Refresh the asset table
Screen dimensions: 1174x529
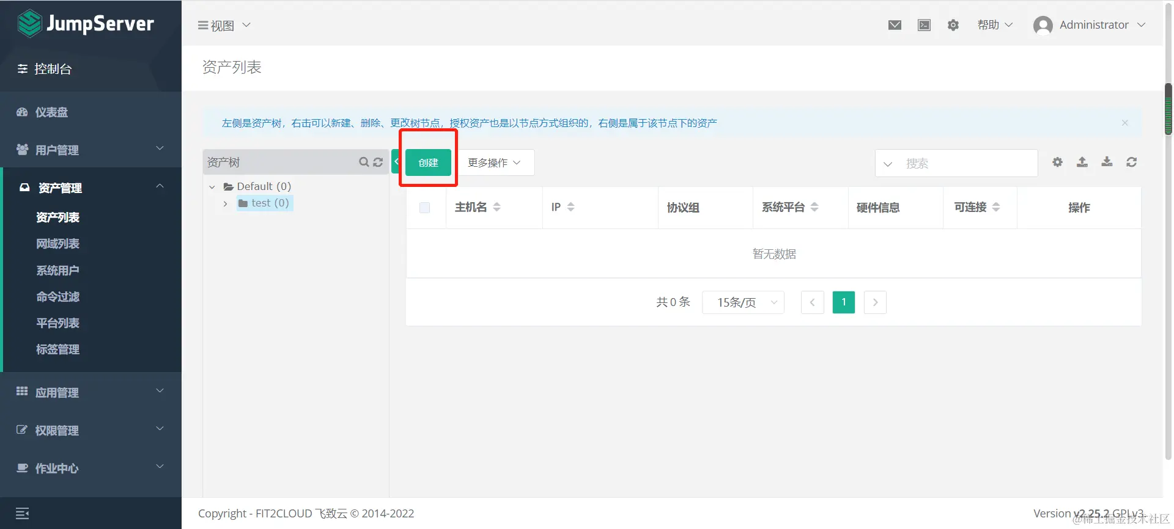click(1132, 162)
